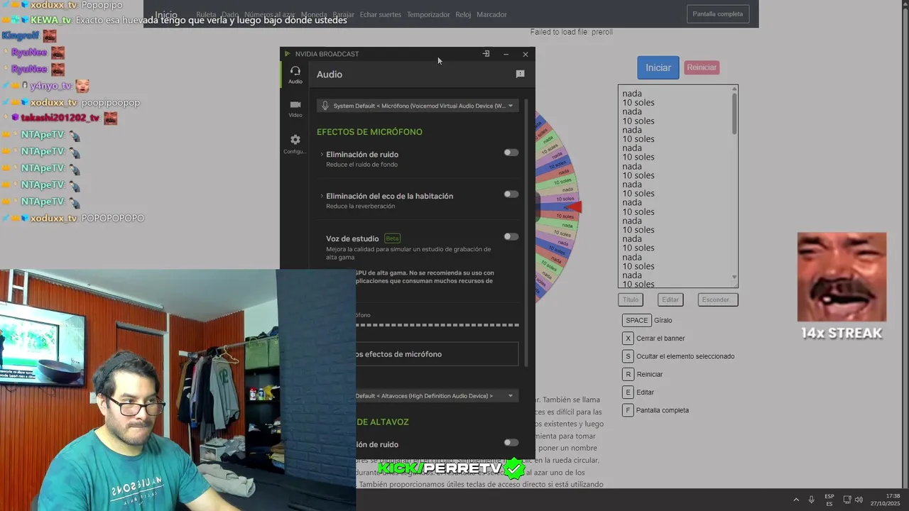Open the Temporizador nav item
909x511 pixels.
(x=428, y=14)
